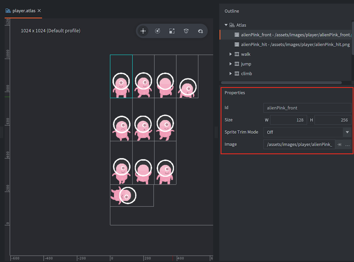This screenshot has width=354, height=262.
Task: Click the Size width field
Action: [x=288, y=120]
